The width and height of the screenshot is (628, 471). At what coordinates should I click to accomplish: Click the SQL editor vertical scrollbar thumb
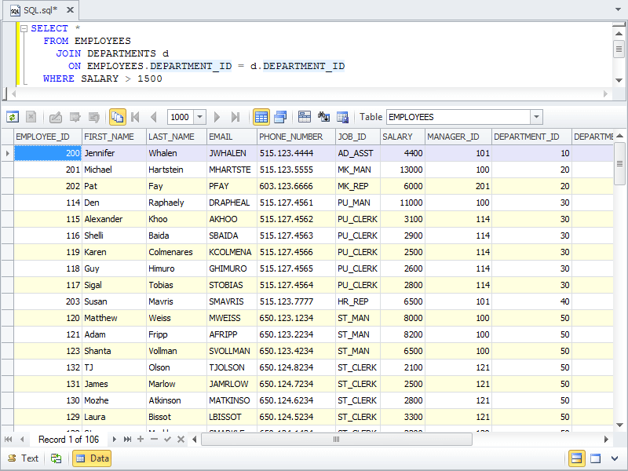[x=619, y=49]
